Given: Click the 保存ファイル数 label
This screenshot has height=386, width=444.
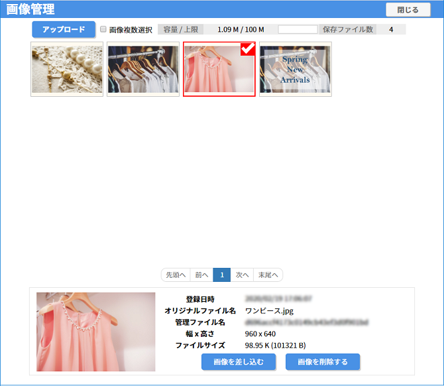Looking at the screenshot, I should 348,29.
